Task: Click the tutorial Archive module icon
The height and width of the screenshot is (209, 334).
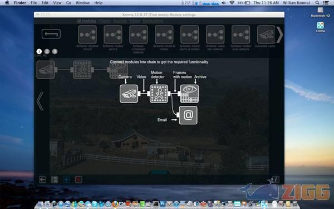Action: 189,94
